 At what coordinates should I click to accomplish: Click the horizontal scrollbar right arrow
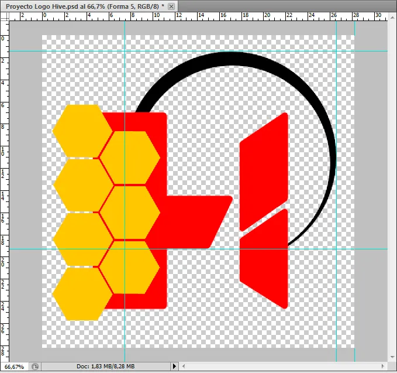(x=382, y=366)
